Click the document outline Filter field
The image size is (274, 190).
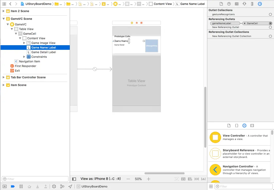point(35,179)
